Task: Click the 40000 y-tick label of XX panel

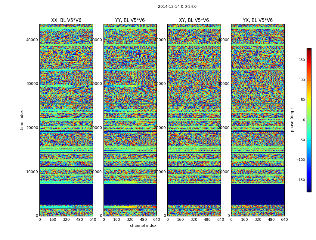Action: (33, 40)
